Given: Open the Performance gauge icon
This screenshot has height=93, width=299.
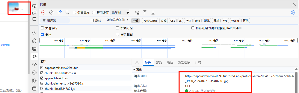Looking at the screenshot, I should pyautogui.click(x=34, y=65).
